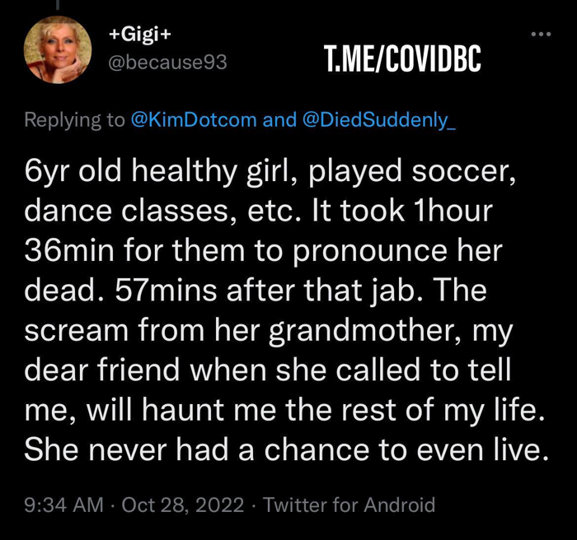Viewport: 577px width, 540px height.
Task: Click the +Gigi+ profile avatar photo
Action: click(x=58, y=49)
